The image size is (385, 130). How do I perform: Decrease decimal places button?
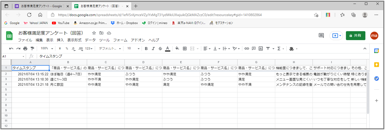(x=73, y=49)
